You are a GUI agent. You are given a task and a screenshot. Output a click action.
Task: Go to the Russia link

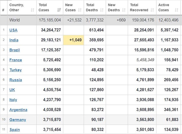[x=16, y=80]
